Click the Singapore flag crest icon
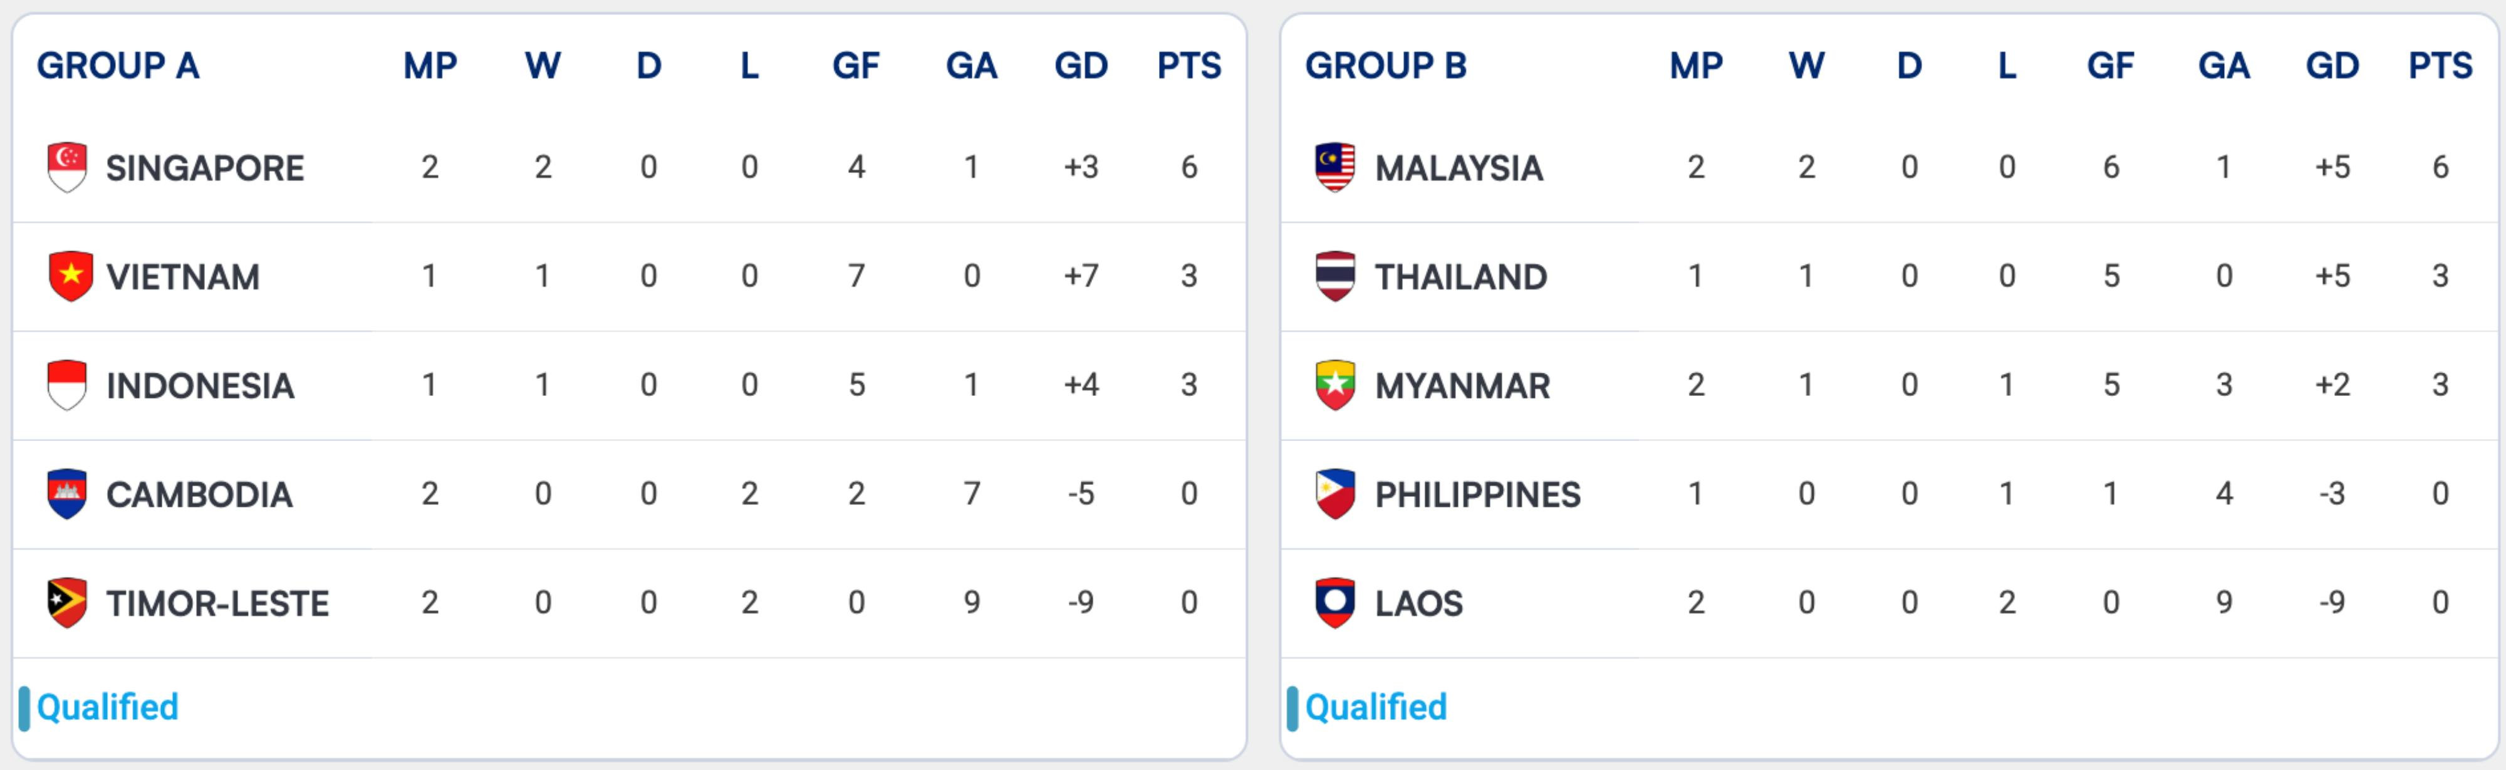Image resolution: width=2506 pixels, height=770 pixels. tap(67, 167)
